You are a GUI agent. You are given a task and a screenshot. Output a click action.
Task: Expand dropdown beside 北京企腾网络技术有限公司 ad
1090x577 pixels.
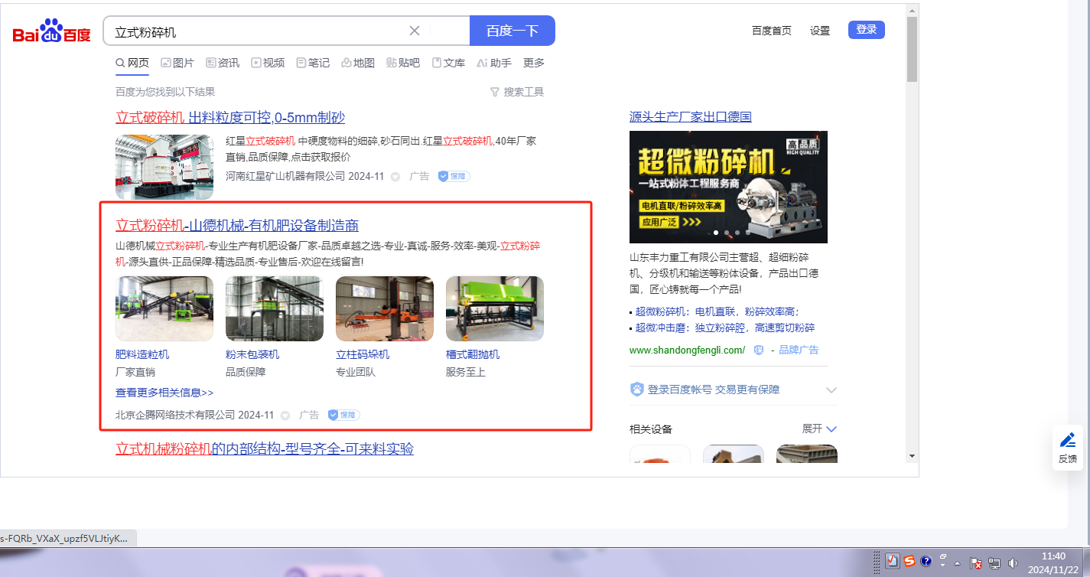[x=285, y=416]
